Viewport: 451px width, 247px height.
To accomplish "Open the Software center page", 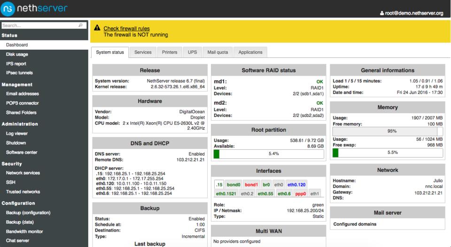I will tap(22, 152).
